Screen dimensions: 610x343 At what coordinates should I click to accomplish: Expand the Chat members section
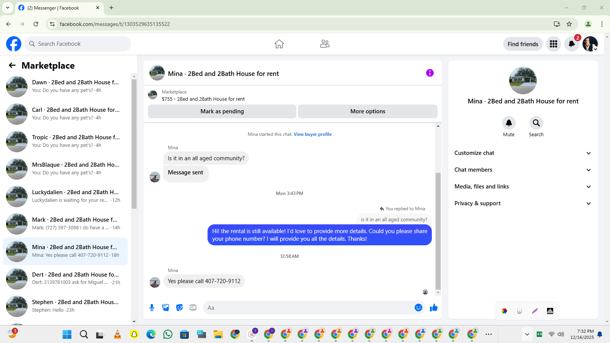click(x=523, y=170)
